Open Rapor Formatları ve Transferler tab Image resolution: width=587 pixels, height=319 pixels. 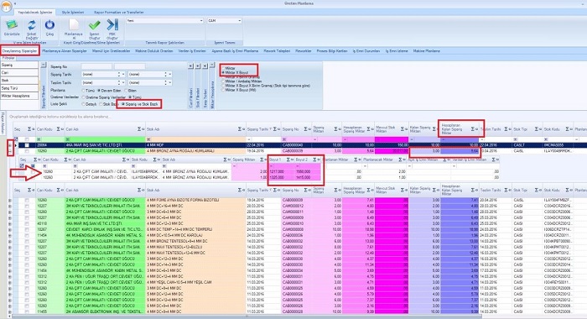[x=119, y=13]
